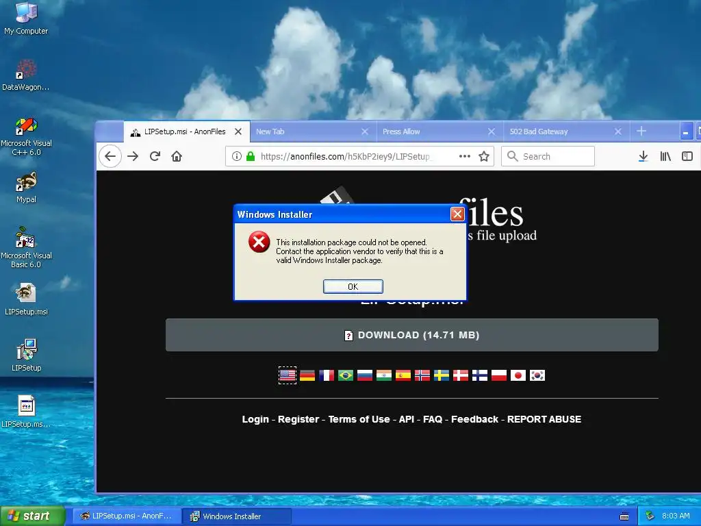Select the LIPSetup.msi desktop file with raccoon icon
This screenshot has height=526, width=701.
[27, 299]
